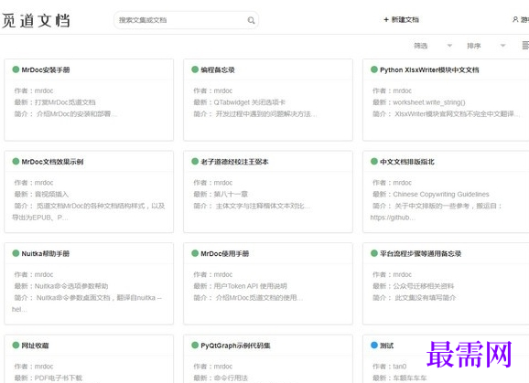Click green dot beside Nuitka帮助手册
This screenshot has height=383, width=529.
pyautogui.click(x=16, y=253)
